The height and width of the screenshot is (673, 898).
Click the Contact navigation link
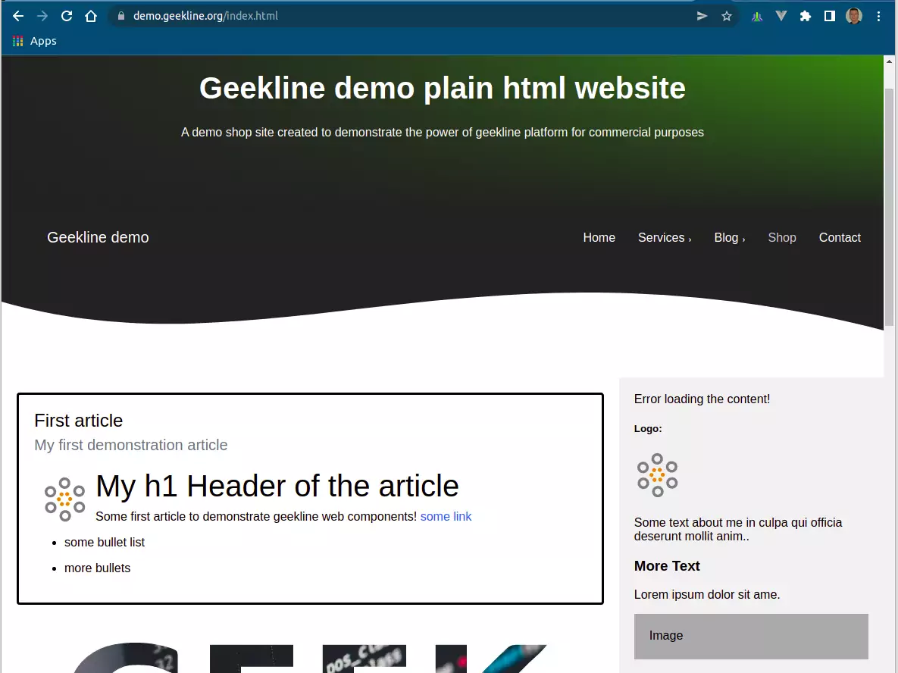840,237
